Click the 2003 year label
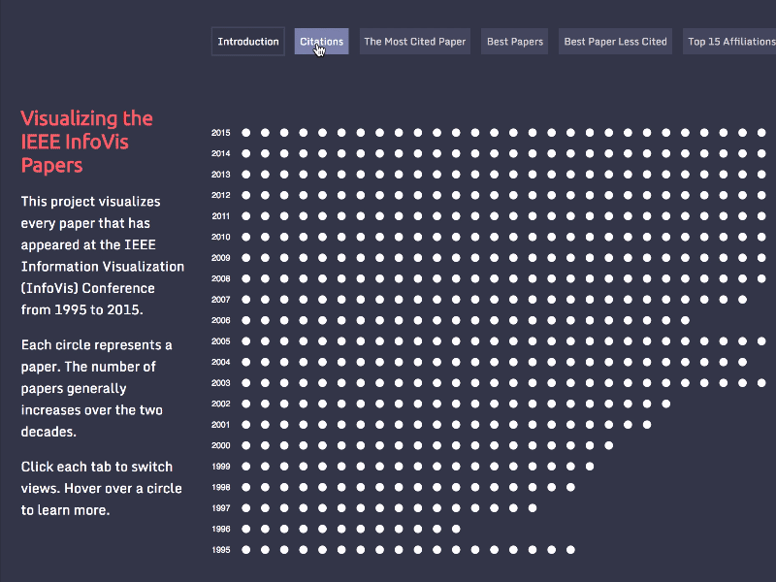The width and height of the screenshot is (776, 582). pyautogui.click(x=220, y=382)
